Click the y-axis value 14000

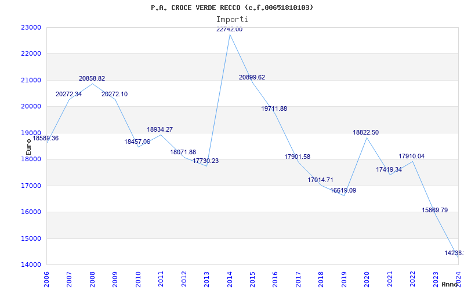(31, 265)
